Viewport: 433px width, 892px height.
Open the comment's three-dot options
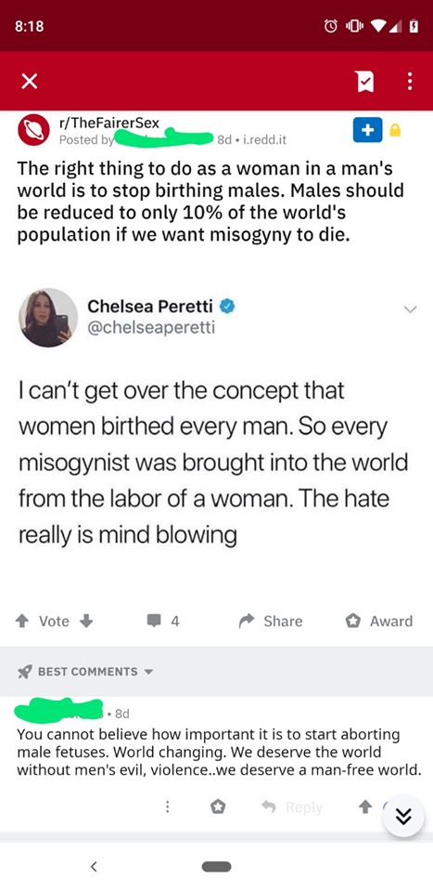pyautogui.click(x=167, y=807)
